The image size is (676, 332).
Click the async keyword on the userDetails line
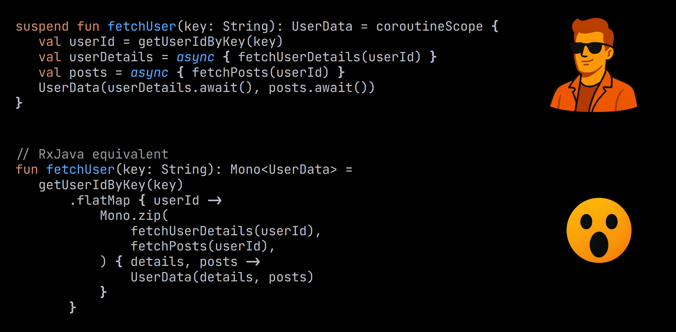point(195,57)
